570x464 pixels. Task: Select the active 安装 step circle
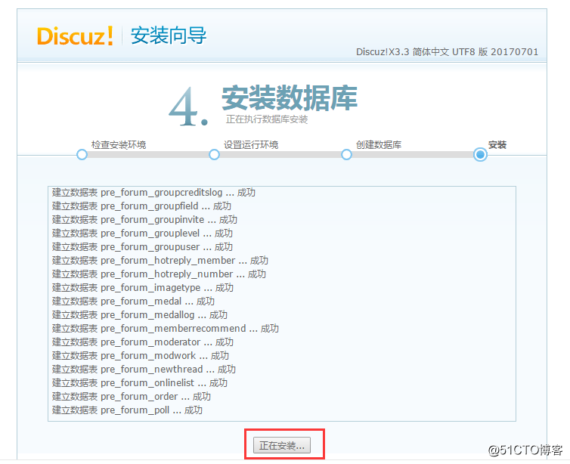pos(480,154)
